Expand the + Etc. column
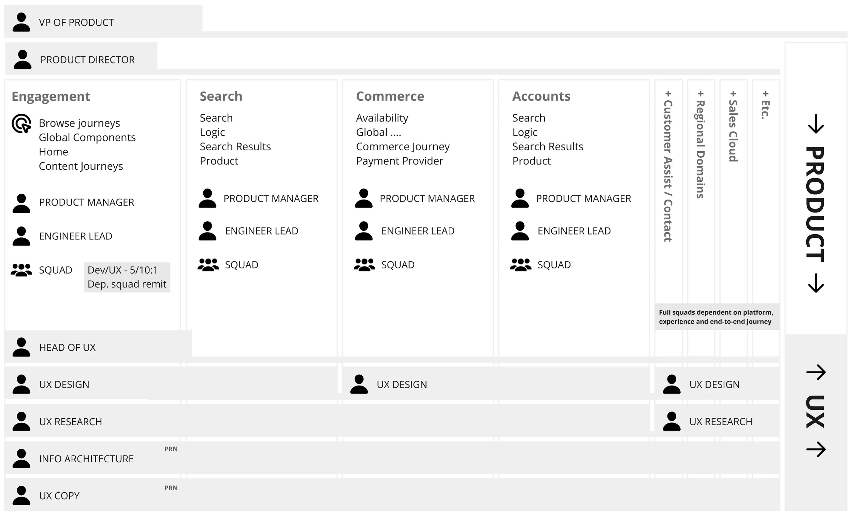 click(765, 105)
